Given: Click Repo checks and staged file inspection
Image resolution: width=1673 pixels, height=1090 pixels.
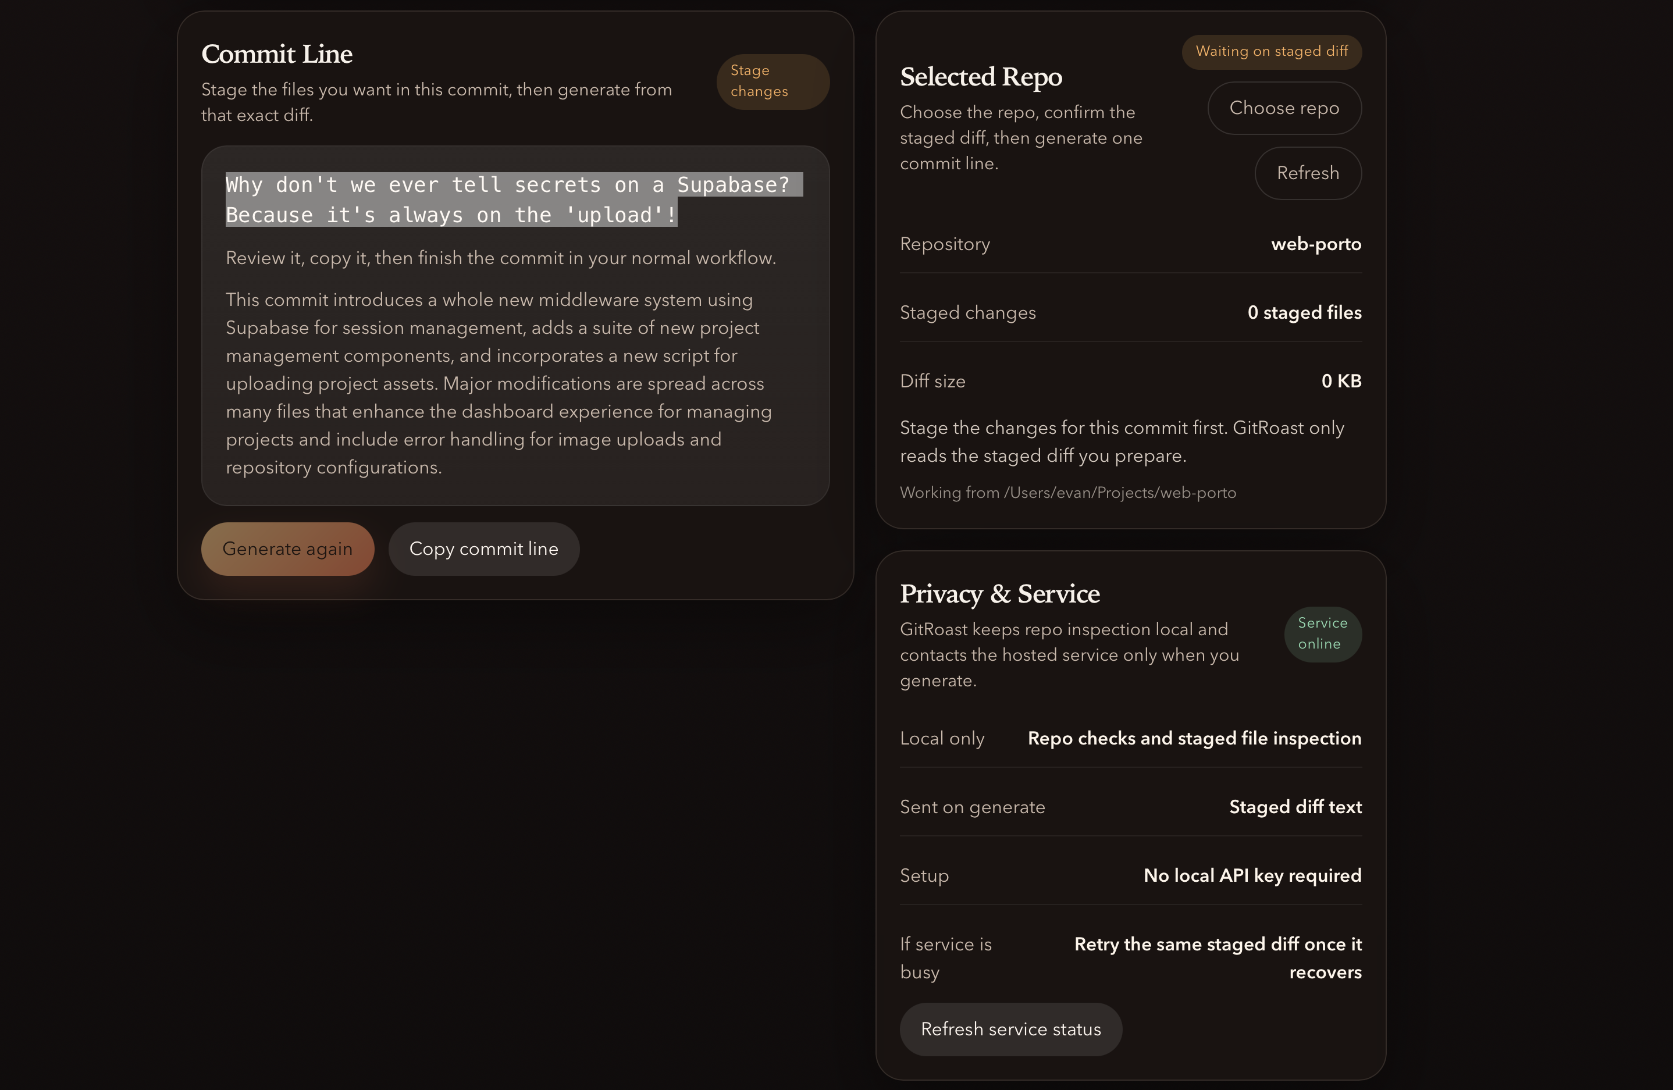Looking at the screenshot, I should pyautogui.click(x=1194, y=739).
